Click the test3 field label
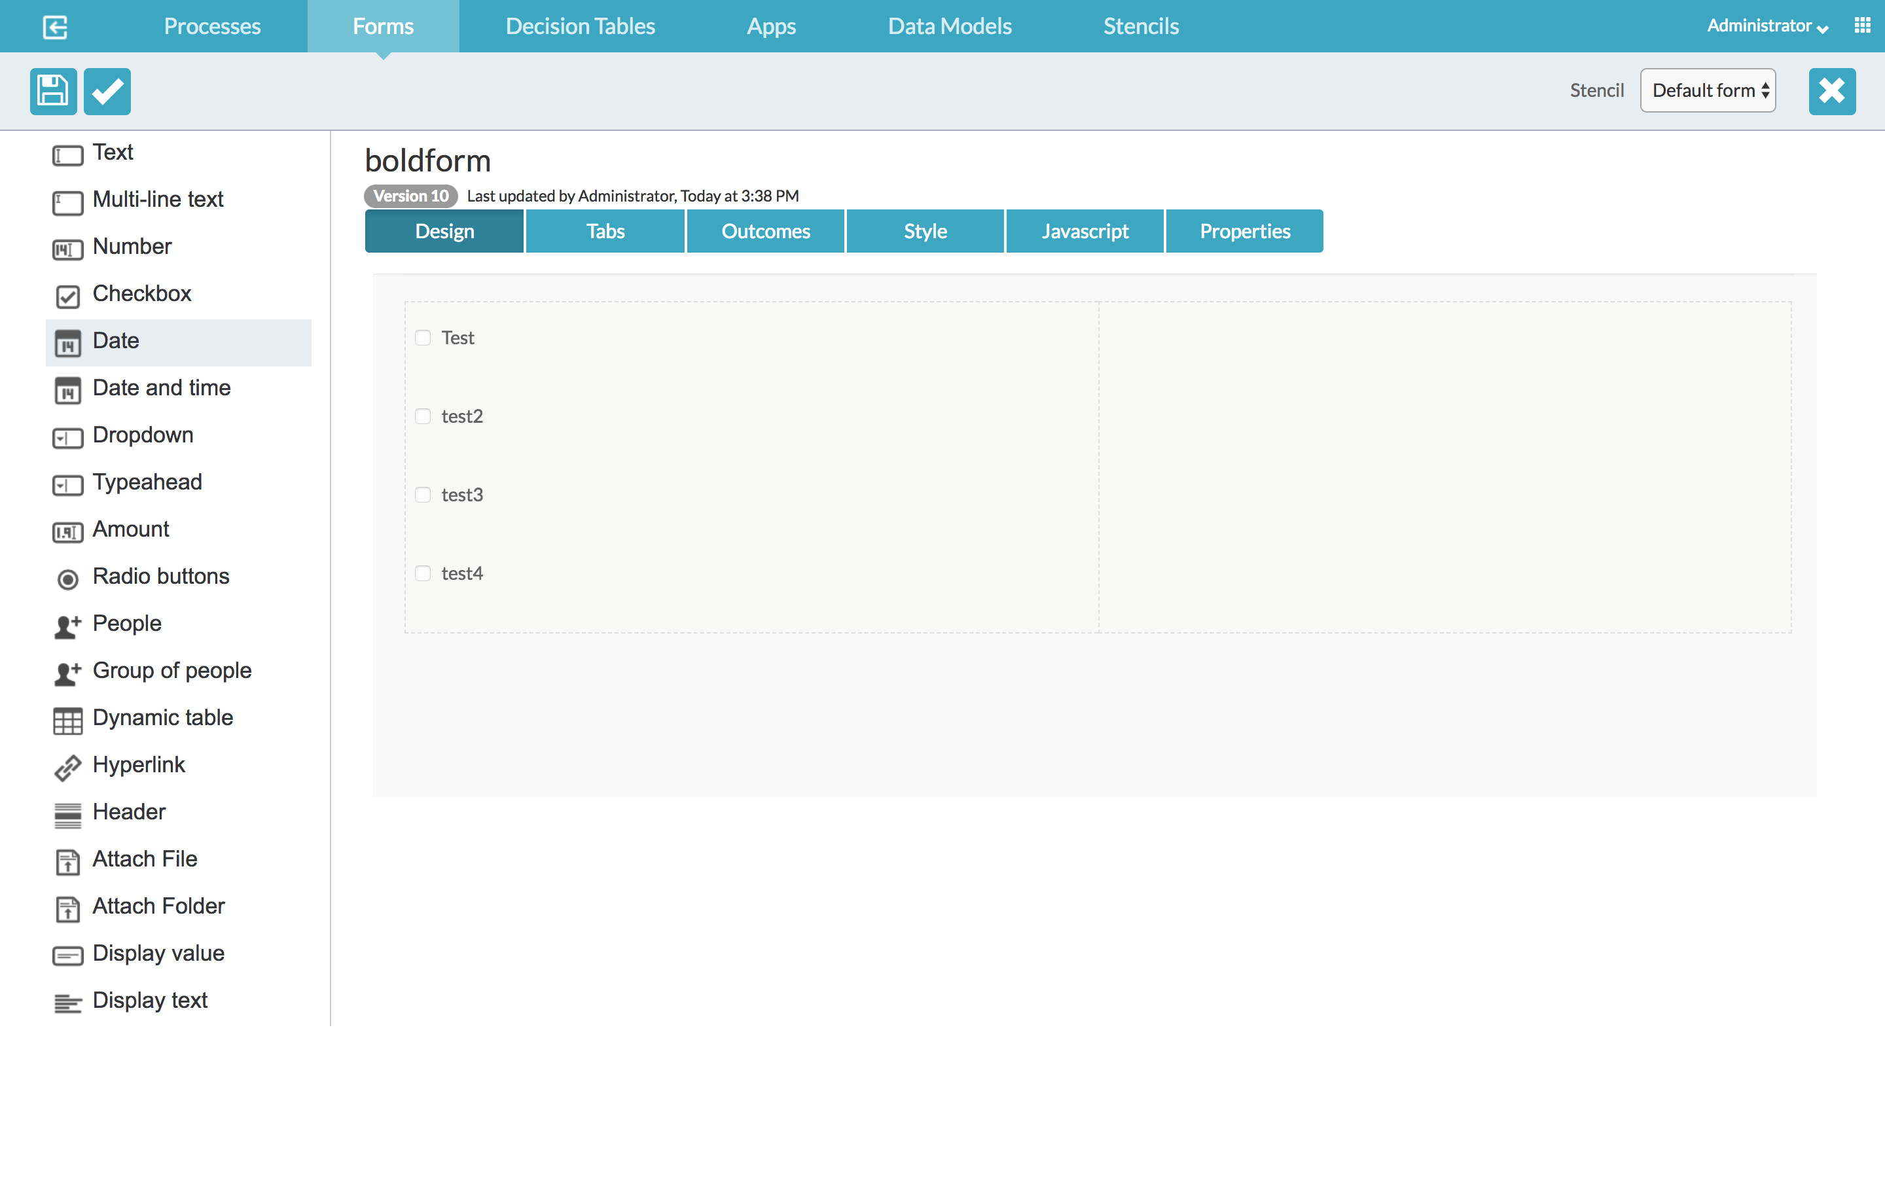The width and height of the screenshot is (1885, 1178). (x=462, y=495)
